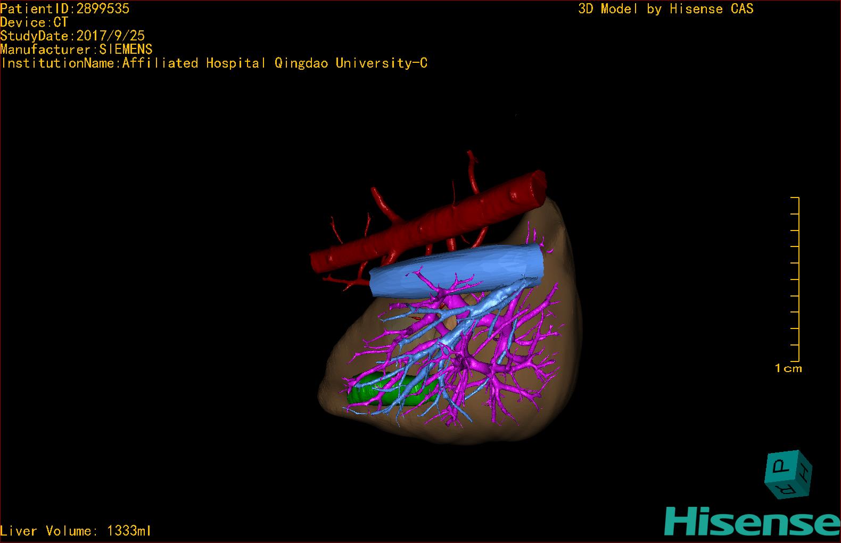The height and width of the screenshot is (543, 841).
Task: Click the orientation cube in the corner
Action: (789, 474)
